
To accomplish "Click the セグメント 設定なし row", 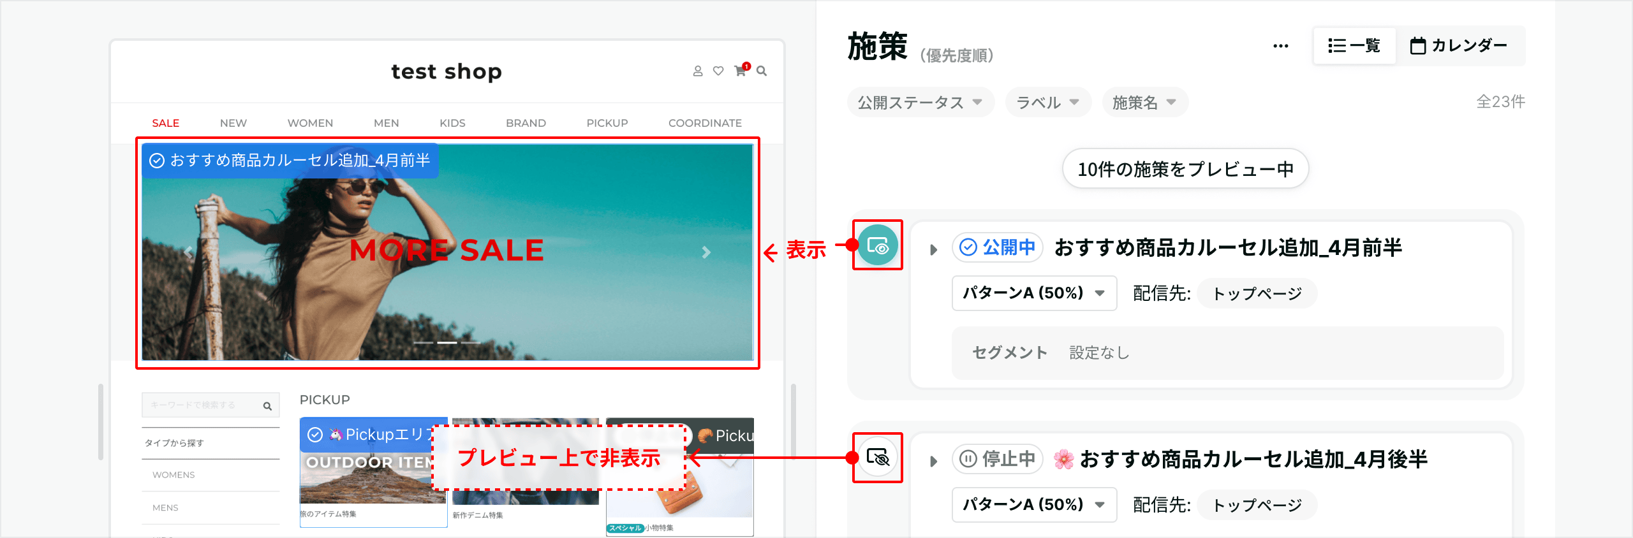I will click(1228, 353).
